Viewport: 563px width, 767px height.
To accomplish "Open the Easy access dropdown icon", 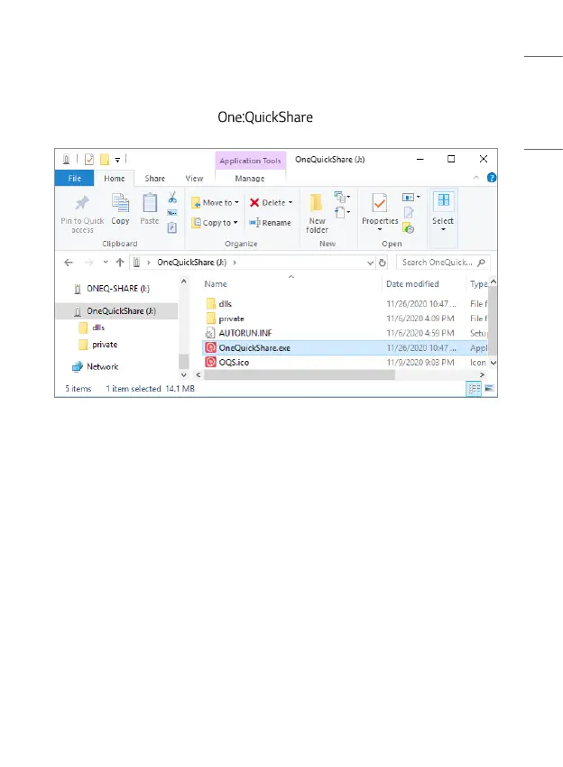I will coord(342,212).
